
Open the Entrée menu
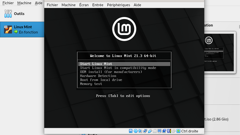coord(97,5)
